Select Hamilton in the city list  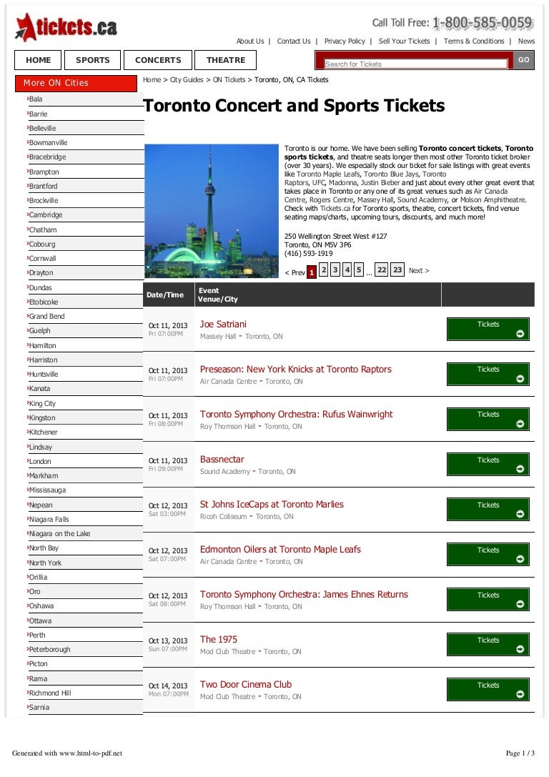click(x=42, y=345)
